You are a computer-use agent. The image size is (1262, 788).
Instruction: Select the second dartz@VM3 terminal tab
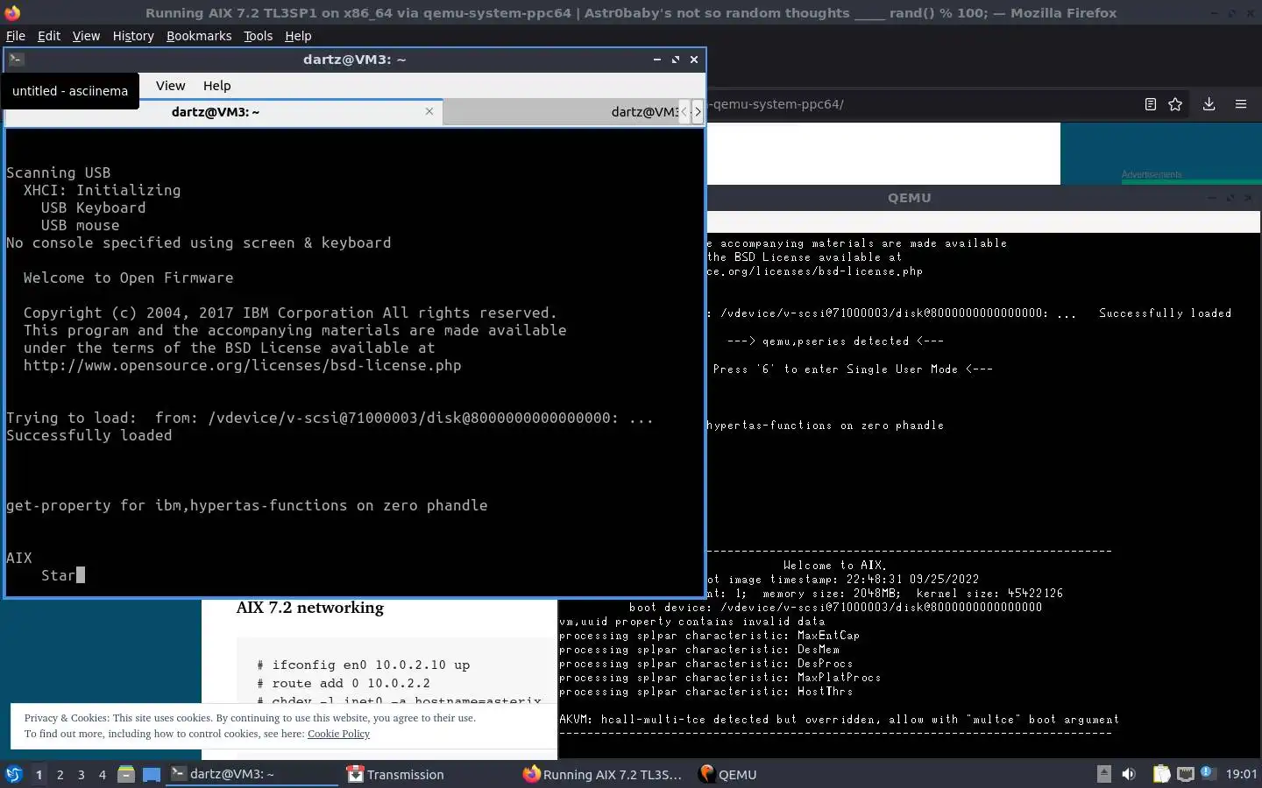[561, 112]
